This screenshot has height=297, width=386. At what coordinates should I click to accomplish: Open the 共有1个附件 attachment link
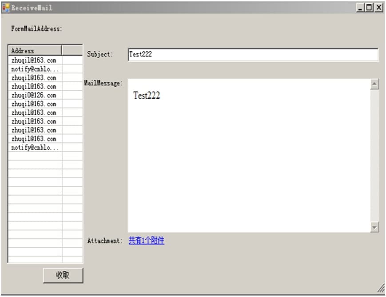(146, 240)
